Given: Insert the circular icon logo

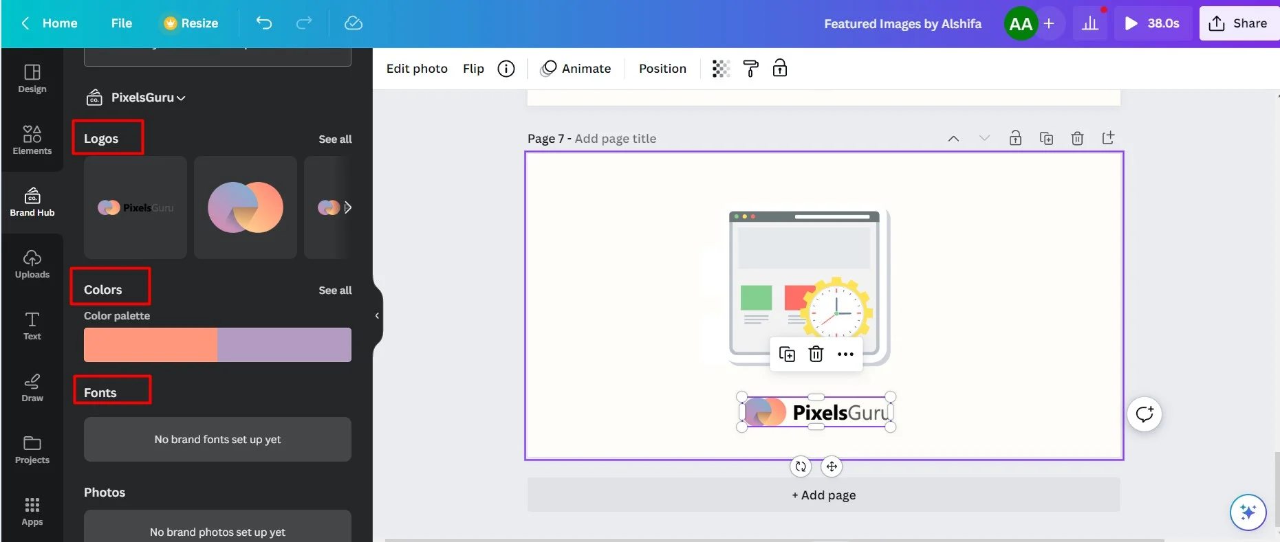Looking at the screenshot, I should [246, 207].
